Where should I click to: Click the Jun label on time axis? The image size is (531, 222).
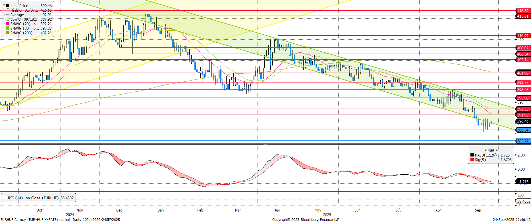coord(357,210)
